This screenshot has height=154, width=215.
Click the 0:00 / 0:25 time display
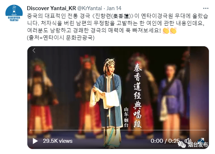click(165, 141)
